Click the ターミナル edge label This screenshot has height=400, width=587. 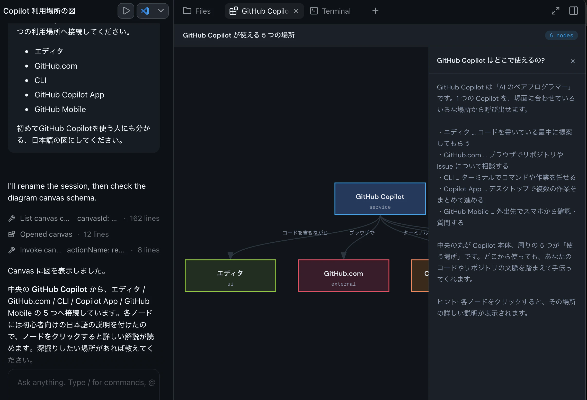[x=416, y=233]
